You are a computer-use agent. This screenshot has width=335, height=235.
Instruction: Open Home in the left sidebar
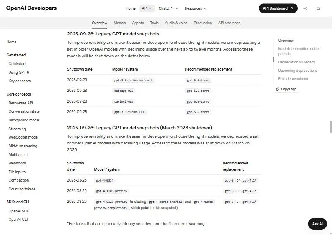pos(11,42)
